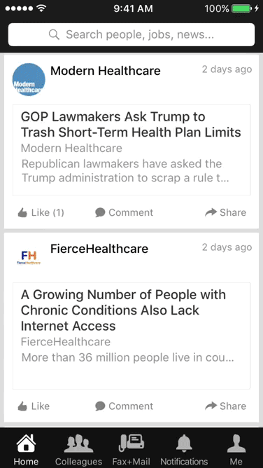Tap the FierceHealthcare publisher name
This screenshot has width=263, height=468.
pyautogui.click(x=99, y=249)
